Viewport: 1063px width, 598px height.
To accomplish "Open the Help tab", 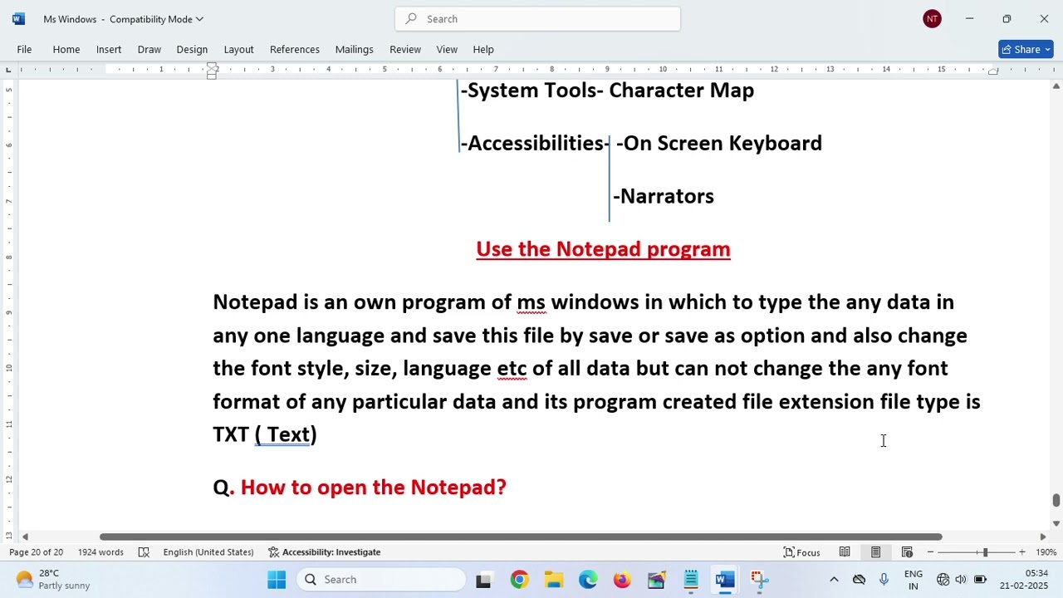I will pos(483,49).
